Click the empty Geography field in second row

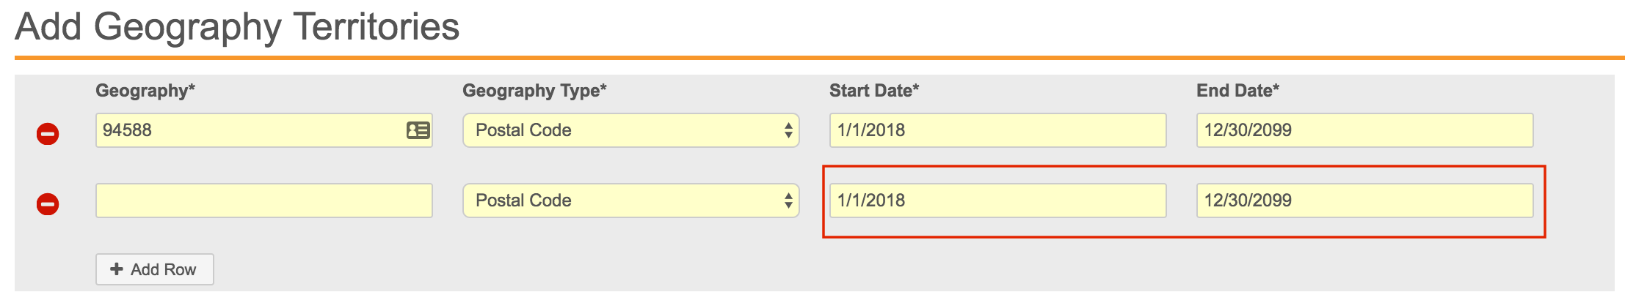(x=263, y=201)
